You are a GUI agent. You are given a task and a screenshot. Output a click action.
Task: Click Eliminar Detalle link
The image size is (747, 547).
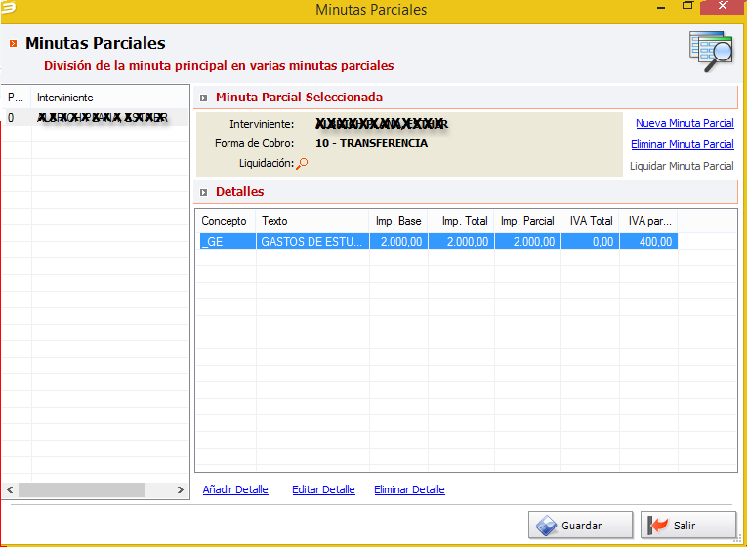tap(409, 489)
